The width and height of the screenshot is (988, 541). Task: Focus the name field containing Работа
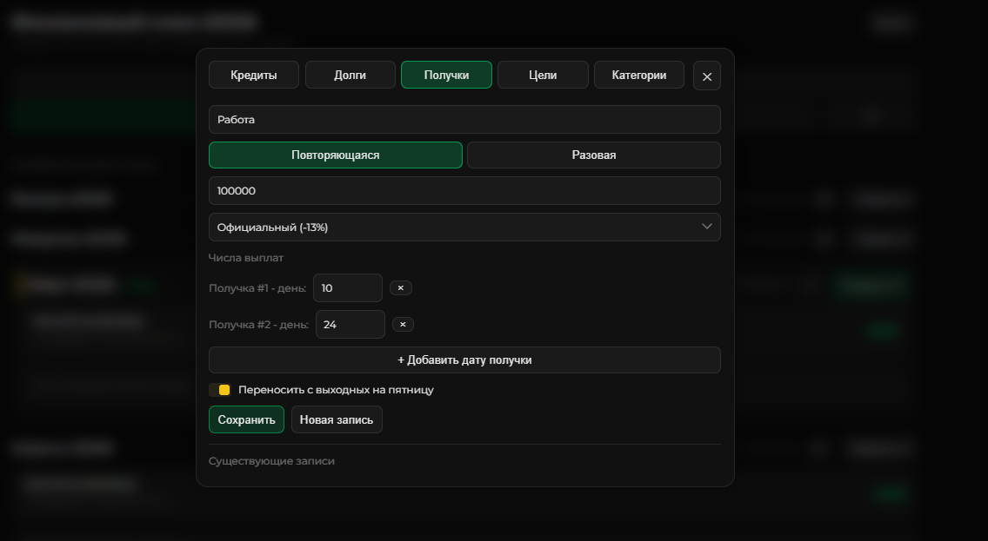click(464, 120)
